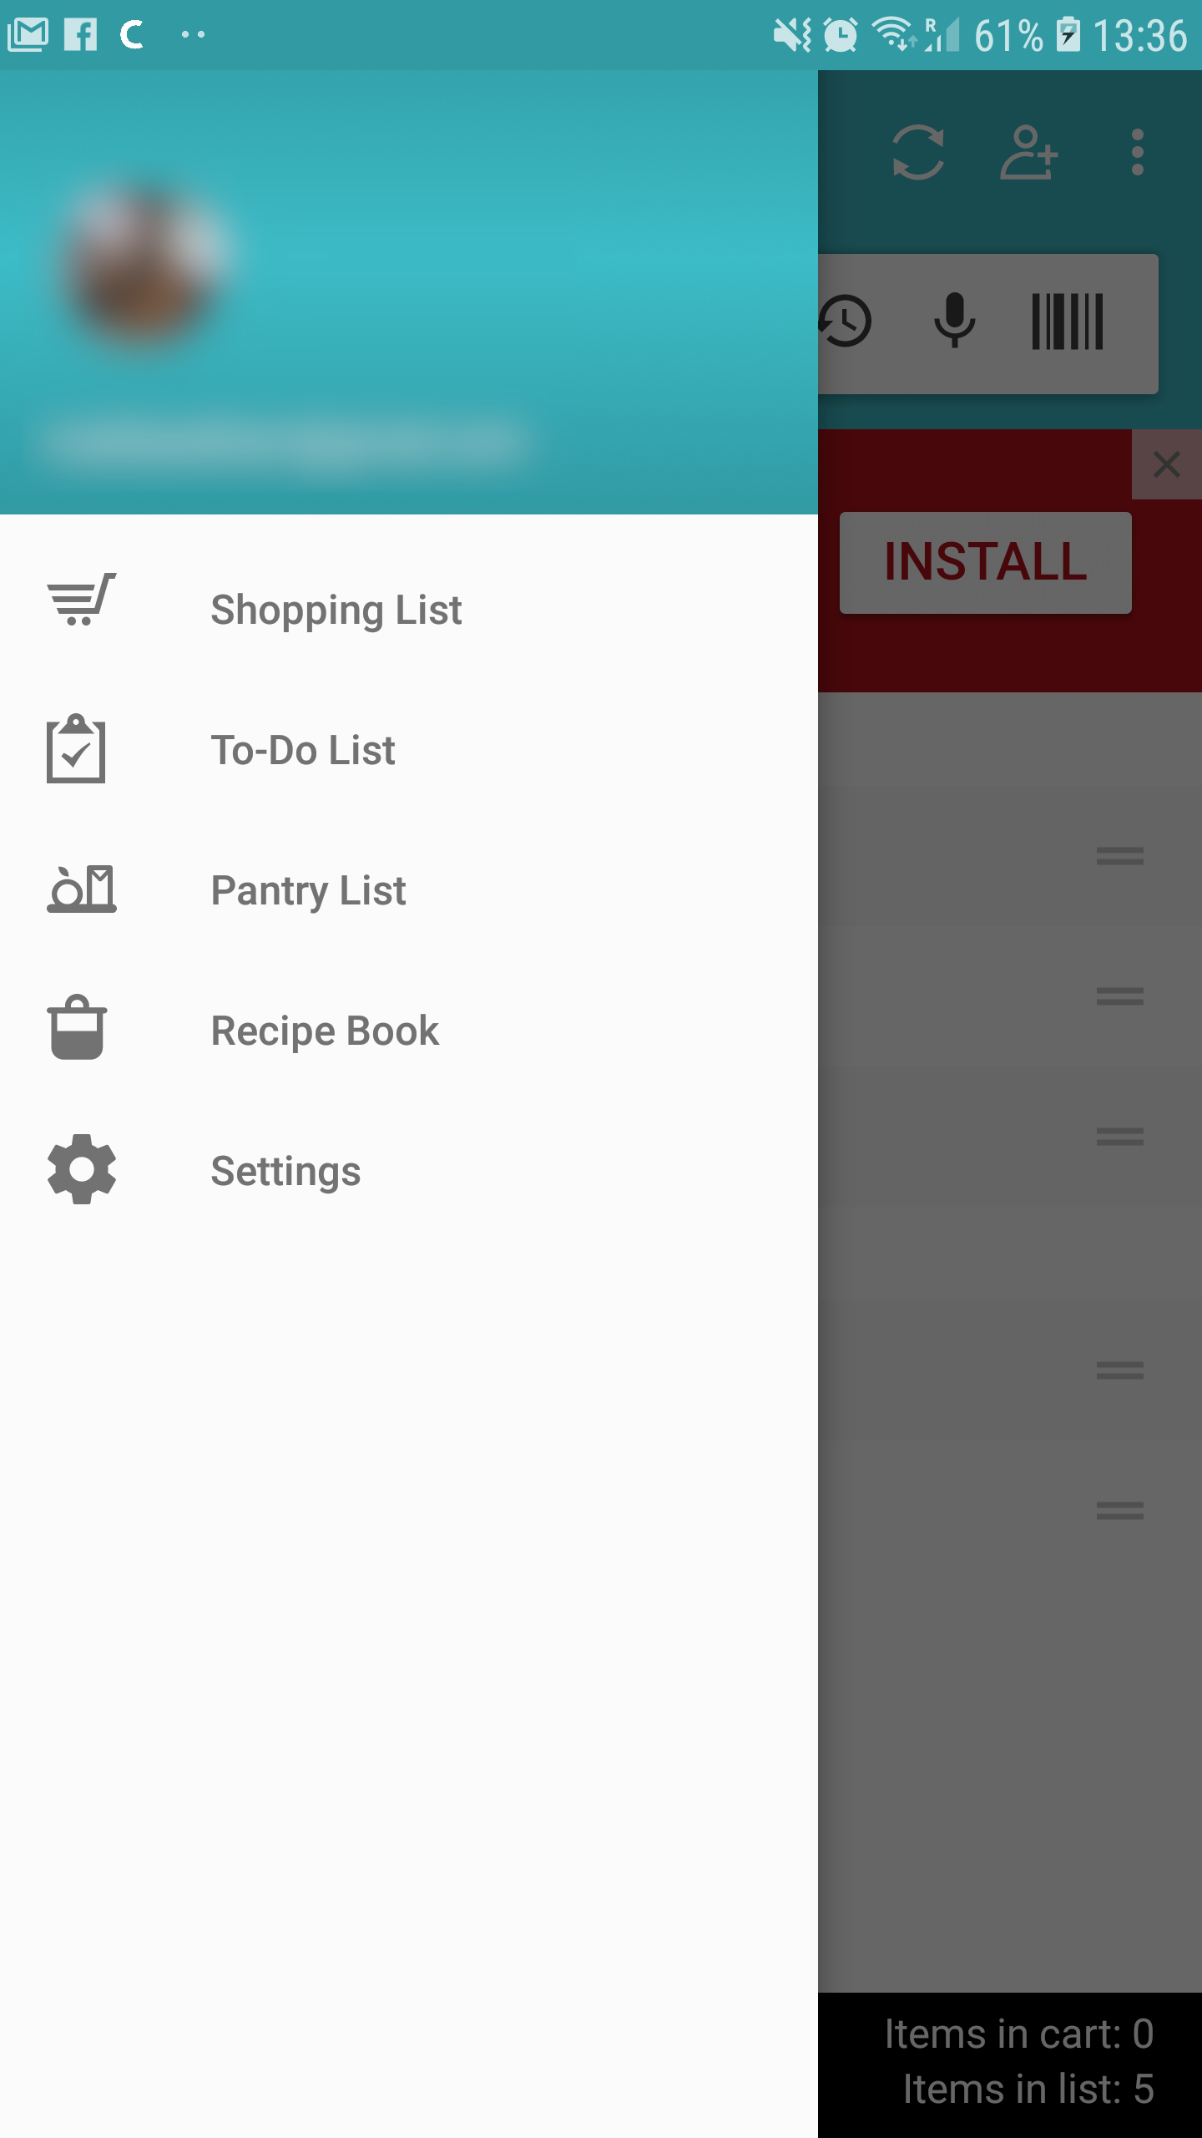The image size is (1202, 2138).
Task: Tap the add person share icon
Action: point(1028,153)
